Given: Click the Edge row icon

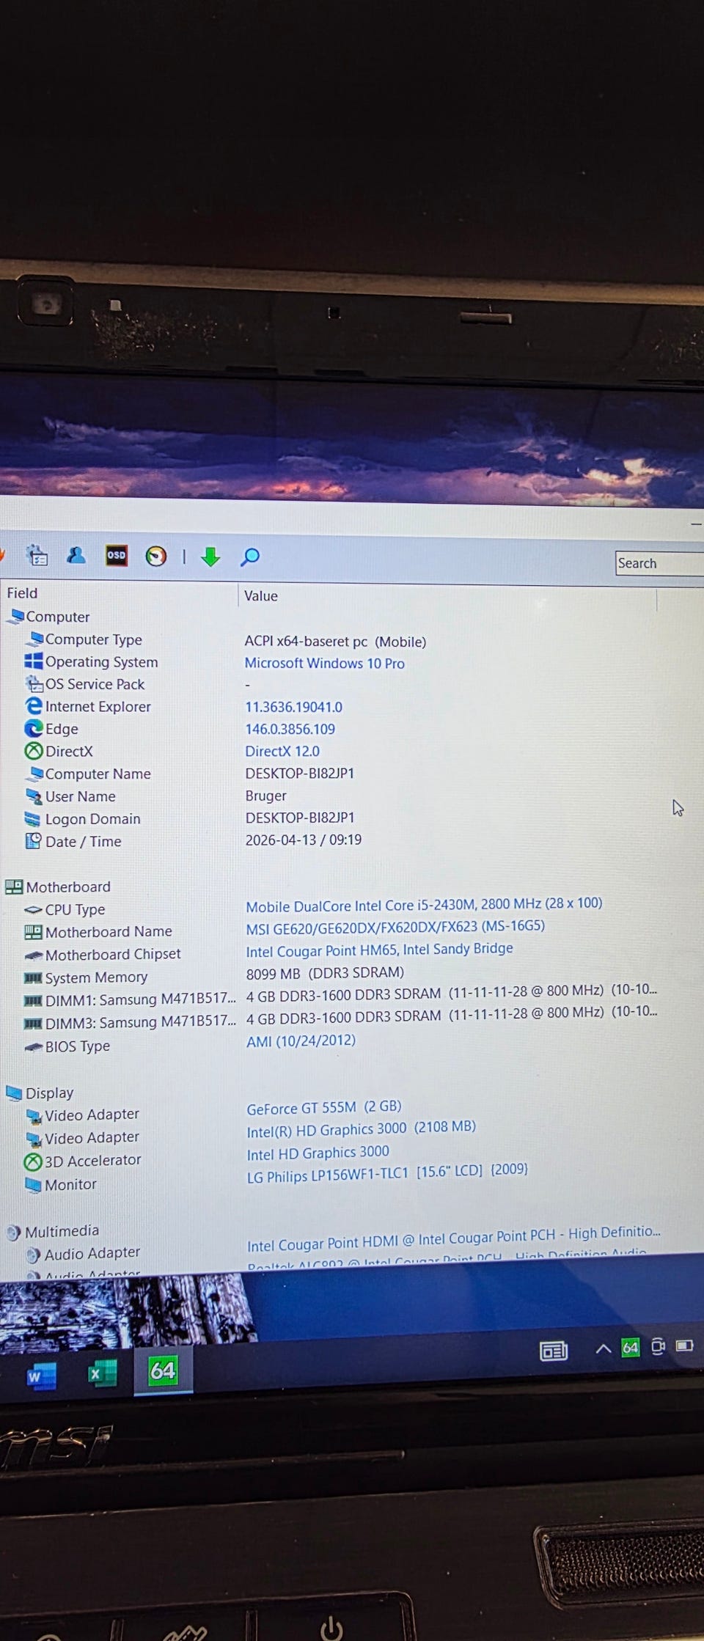Looking at the screenshot, I should click(x=34, y=728).
